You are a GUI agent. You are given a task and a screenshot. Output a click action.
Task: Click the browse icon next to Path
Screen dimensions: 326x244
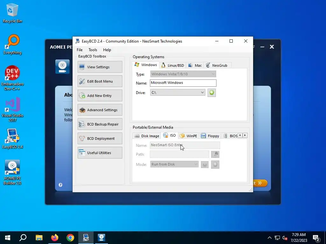click(x=215, y=154)
